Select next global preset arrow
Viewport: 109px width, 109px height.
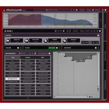(74, 10)
